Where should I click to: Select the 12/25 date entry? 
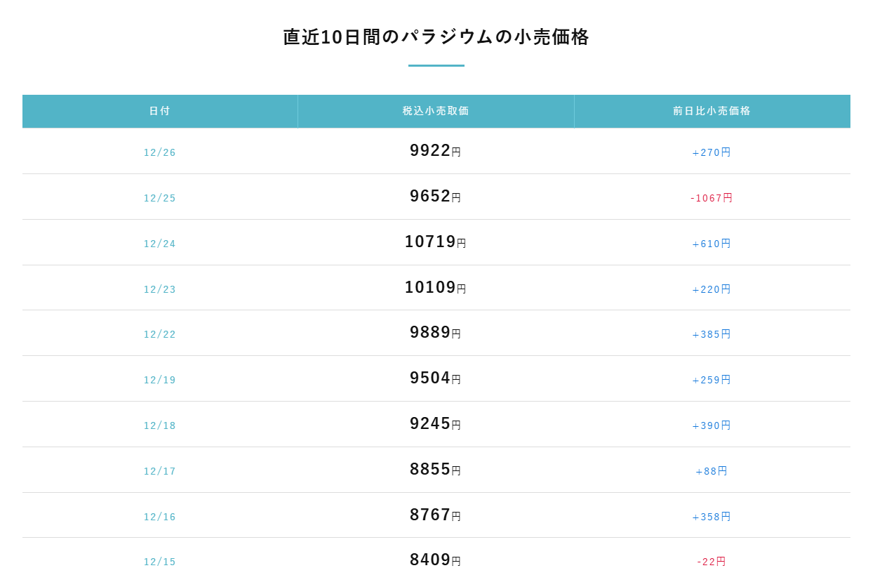[160, 198]
